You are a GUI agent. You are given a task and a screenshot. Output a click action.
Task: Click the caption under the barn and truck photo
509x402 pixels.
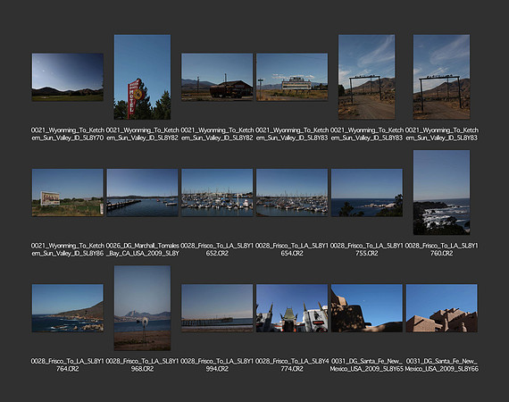(217, 134)
